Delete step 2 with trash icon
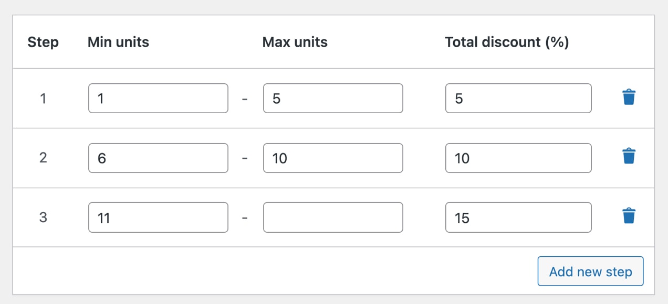 click(629, 156)
